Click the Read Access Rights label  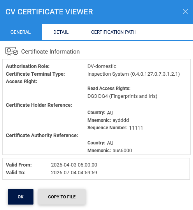click(109, 89)
